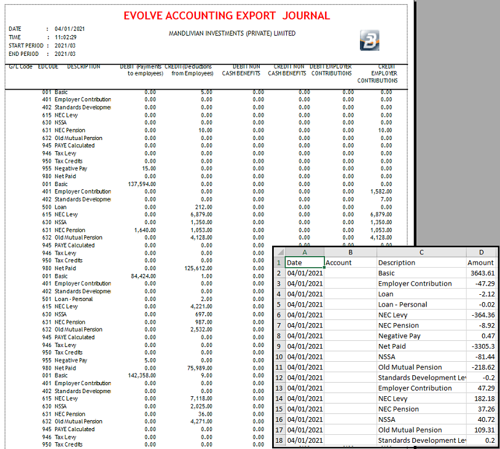500x449 pixels.
Task: Click the 'EVOLVE ACCOUNTING EXPORT JOURNAL' report title
Action: pyautogui.click(x=227, y=15)
